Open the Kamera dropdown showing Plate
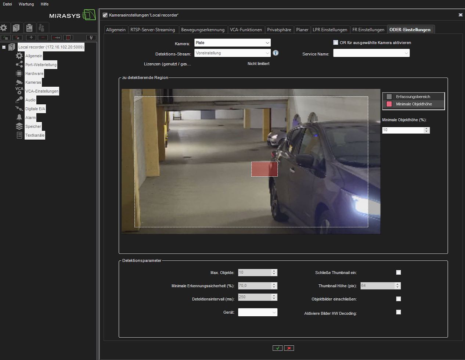Viewport: 465px width, 360px height. click(x=232, y=43)
